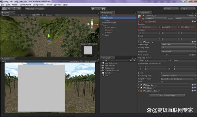The image size is (197, 117).
Task: Open the Layers dropdown in toolbar
Action: [171, 9]
